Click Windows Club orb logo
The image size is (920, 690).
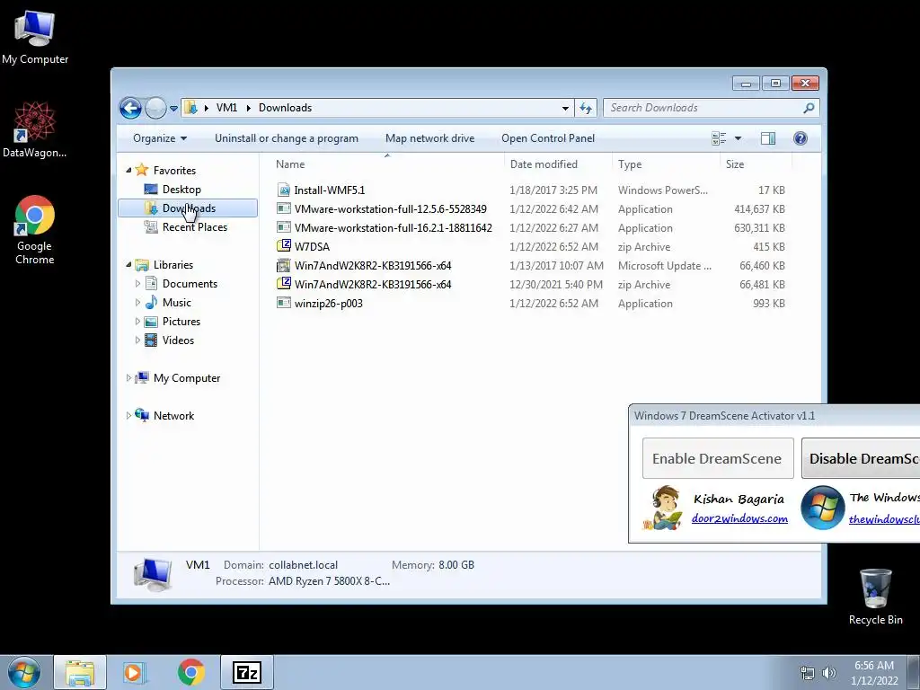click(x=823, y=508)
